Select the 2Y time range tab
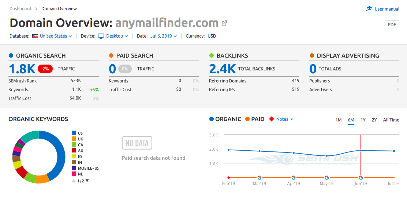The width and height of the screenshot is (407, 197). pyautogui.click(x=374, y=120)
